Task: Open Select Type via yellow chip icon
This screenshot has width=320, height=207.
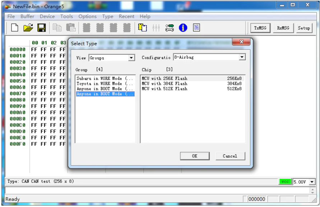Action: [143, 28]
